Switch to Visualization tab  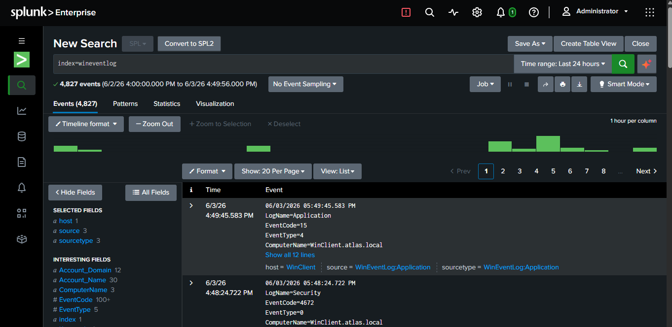[x=215, y=104]
